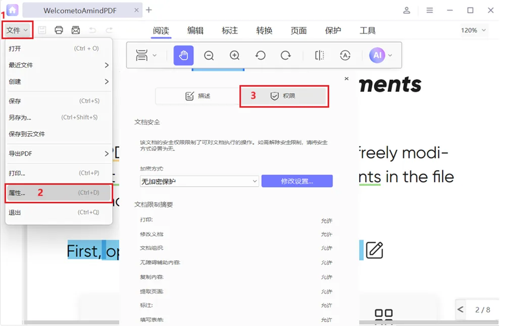
Task: Click the 复制内容: permission row label
Action: click(x=151, y=277)
